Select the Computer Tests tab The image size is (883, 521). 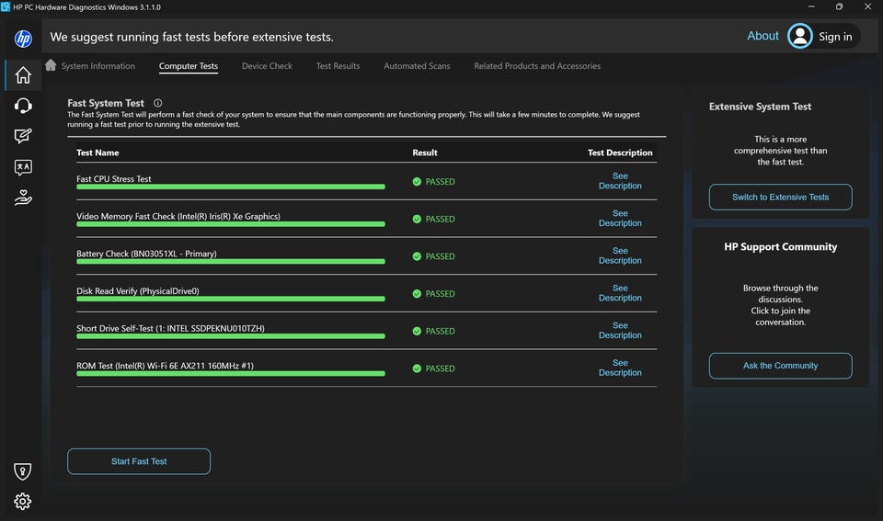pyautogui.click(x=188, y=66)
